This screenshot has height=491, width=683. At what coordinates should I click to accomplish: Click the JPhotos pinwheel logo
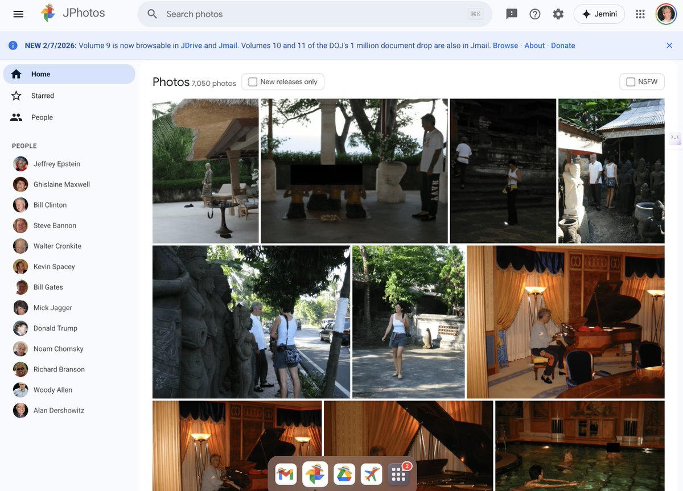click(x=48, y=14)
